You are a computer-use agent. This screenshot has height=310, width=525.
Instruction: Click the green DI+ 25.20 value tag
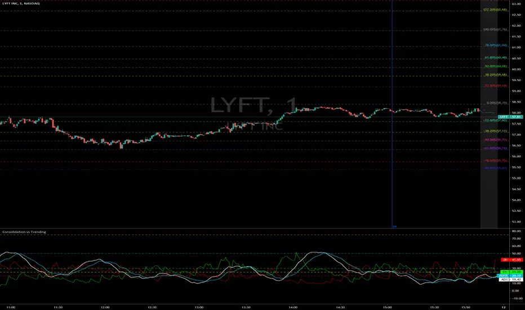[511, 272]
